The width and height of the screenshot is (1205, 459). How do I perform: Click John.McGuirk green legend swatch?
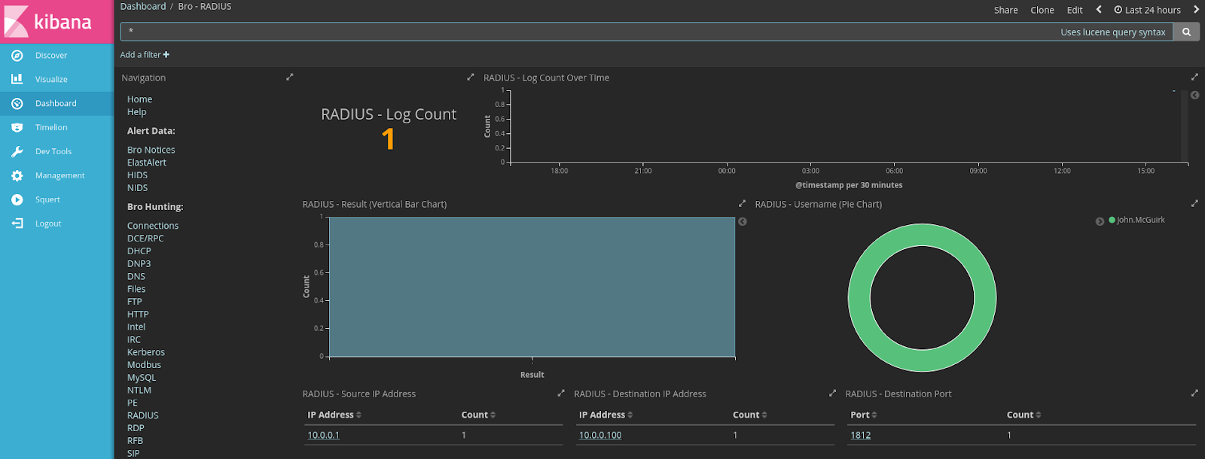coord(1112,220)
